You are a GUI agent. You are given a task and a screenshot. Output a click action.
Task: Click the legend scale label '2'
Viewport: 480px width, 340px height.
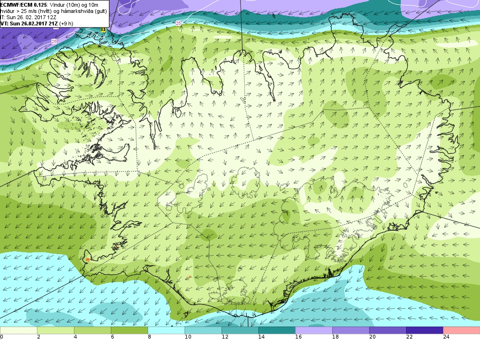pos(38,337)
